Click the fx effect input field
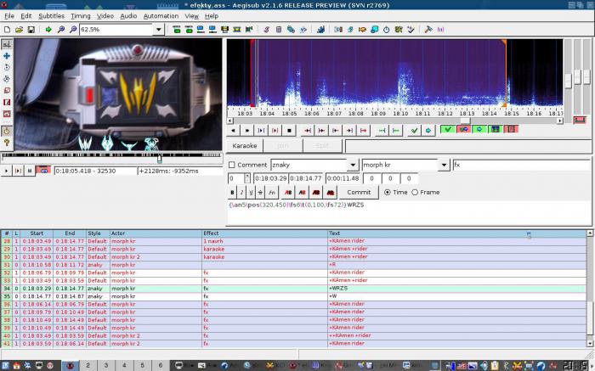 click(521, 166)
